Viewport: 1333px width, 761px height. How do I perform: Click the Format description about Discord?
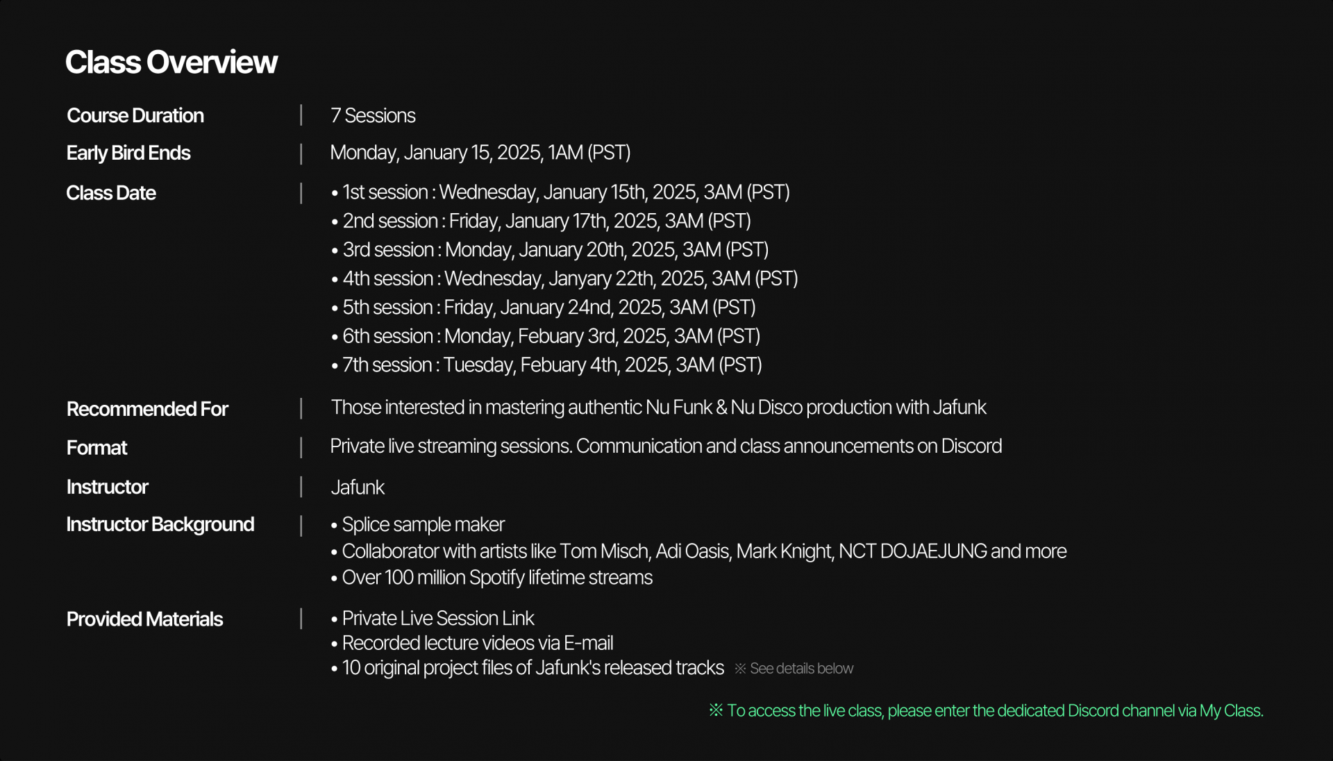(x=666, y=446)
